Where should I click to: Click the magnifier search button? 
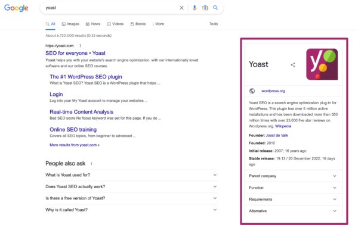(215, 8)
